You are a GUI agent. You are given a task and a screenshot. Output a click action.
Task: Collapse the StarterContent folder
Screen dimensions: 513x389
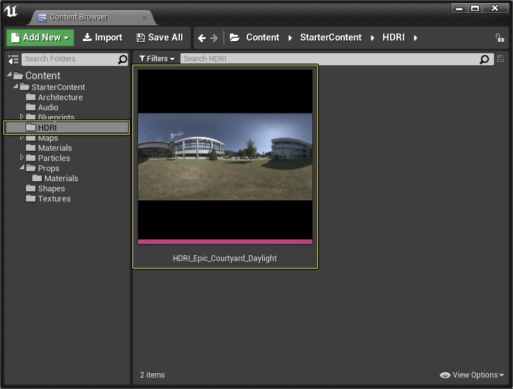tap(14, 87)
